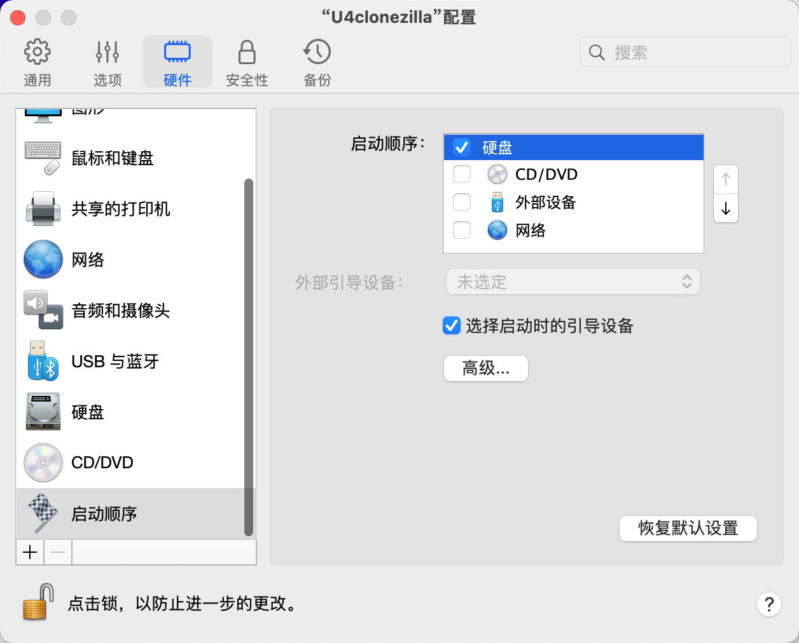
Task: Open the 鼠标和键盘 settings icon
Action: tap(43, 158)
